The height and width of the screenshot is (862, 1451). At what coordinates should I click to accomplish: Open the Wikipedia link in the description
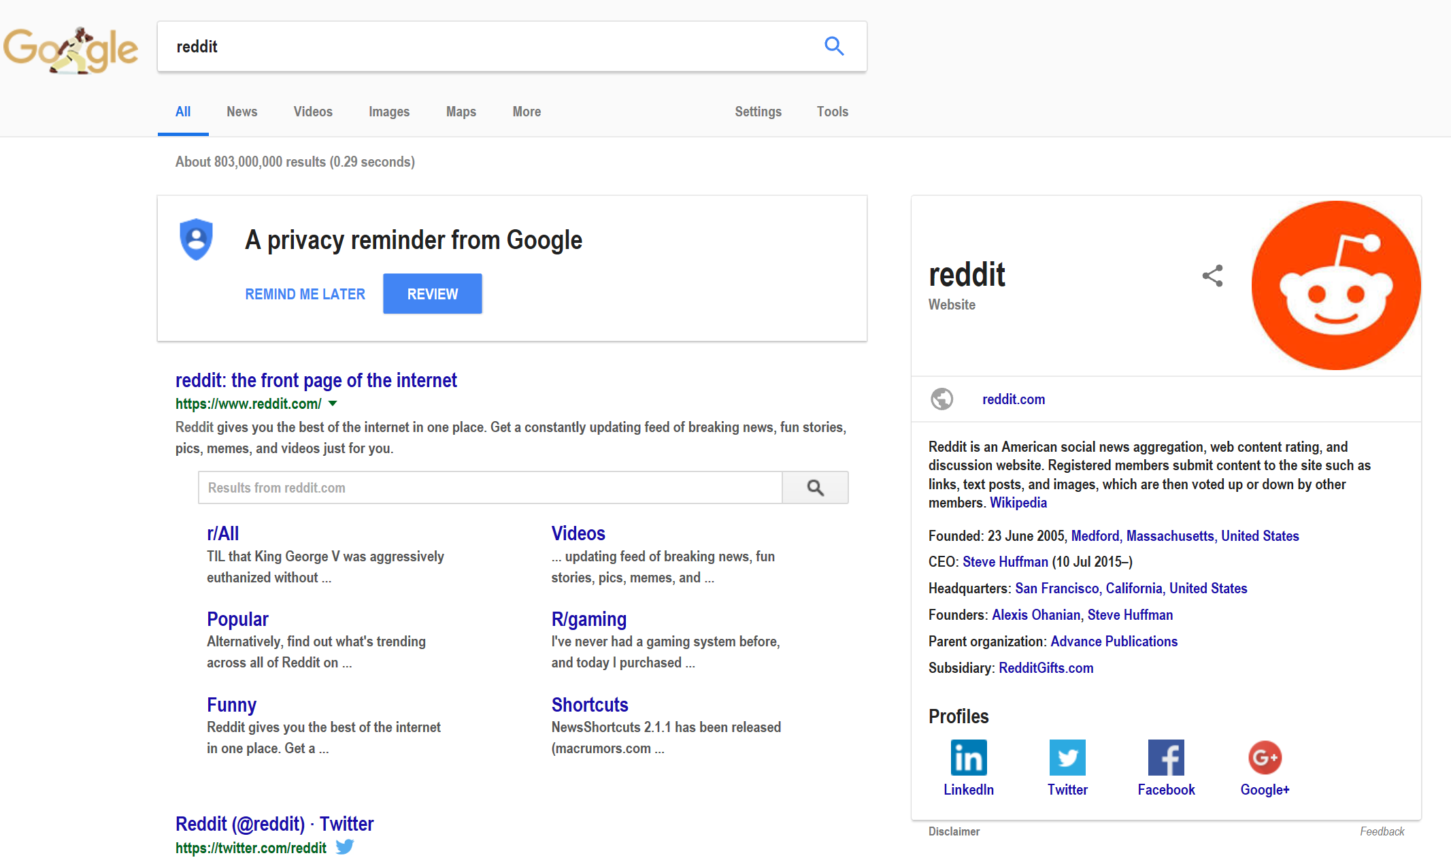pos(1018,503)
